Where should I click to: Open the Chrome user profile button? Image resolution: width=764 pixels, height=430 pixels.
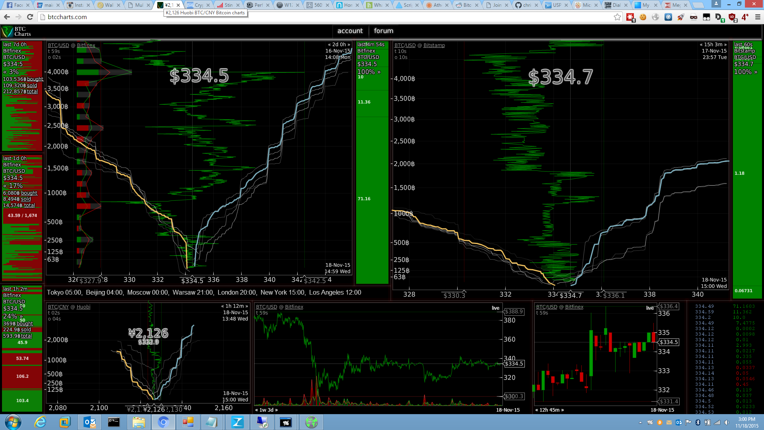pos(716,4)
